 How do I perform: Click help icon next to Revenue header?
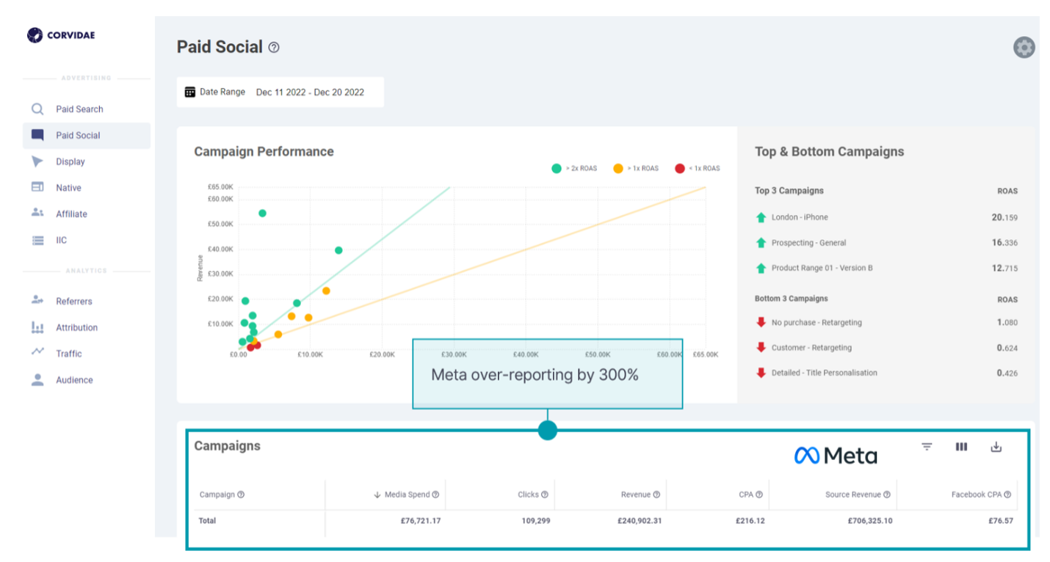[x=656, y=495]
